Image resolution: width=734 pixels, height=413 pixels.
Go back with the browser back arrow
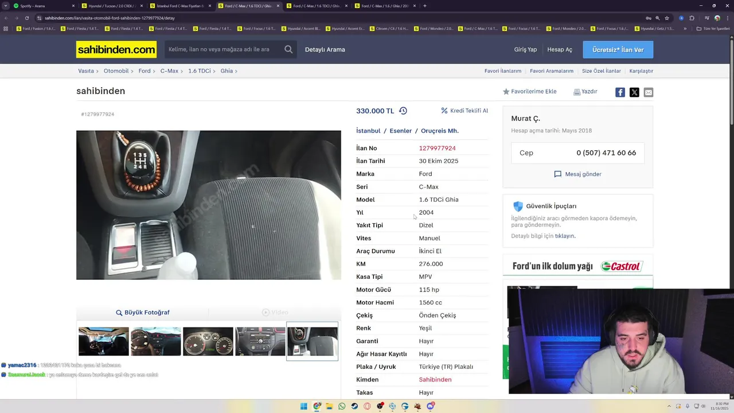tap(6, 18)
